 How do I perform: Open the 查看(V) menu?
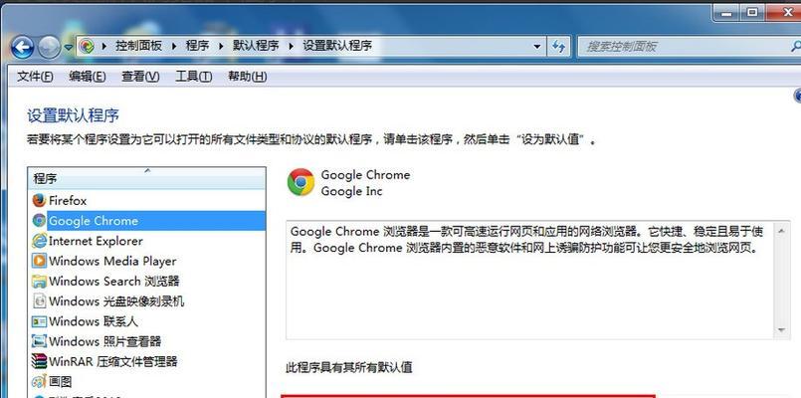[x=140, y=77]
